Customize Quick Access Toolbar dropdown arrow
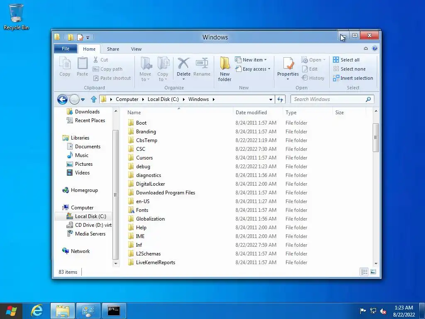Image resolution: width=425 pixels, height=319 pixels. [88, 37]
